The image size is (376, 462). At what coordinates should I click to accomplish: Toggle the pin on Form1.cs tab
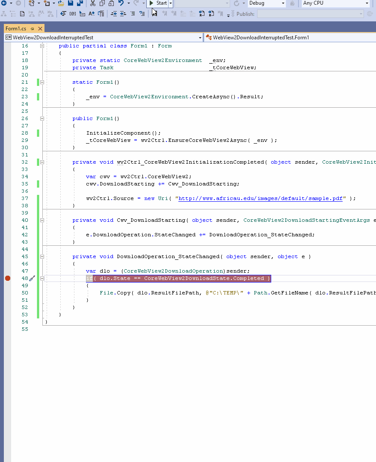(32, 29)
